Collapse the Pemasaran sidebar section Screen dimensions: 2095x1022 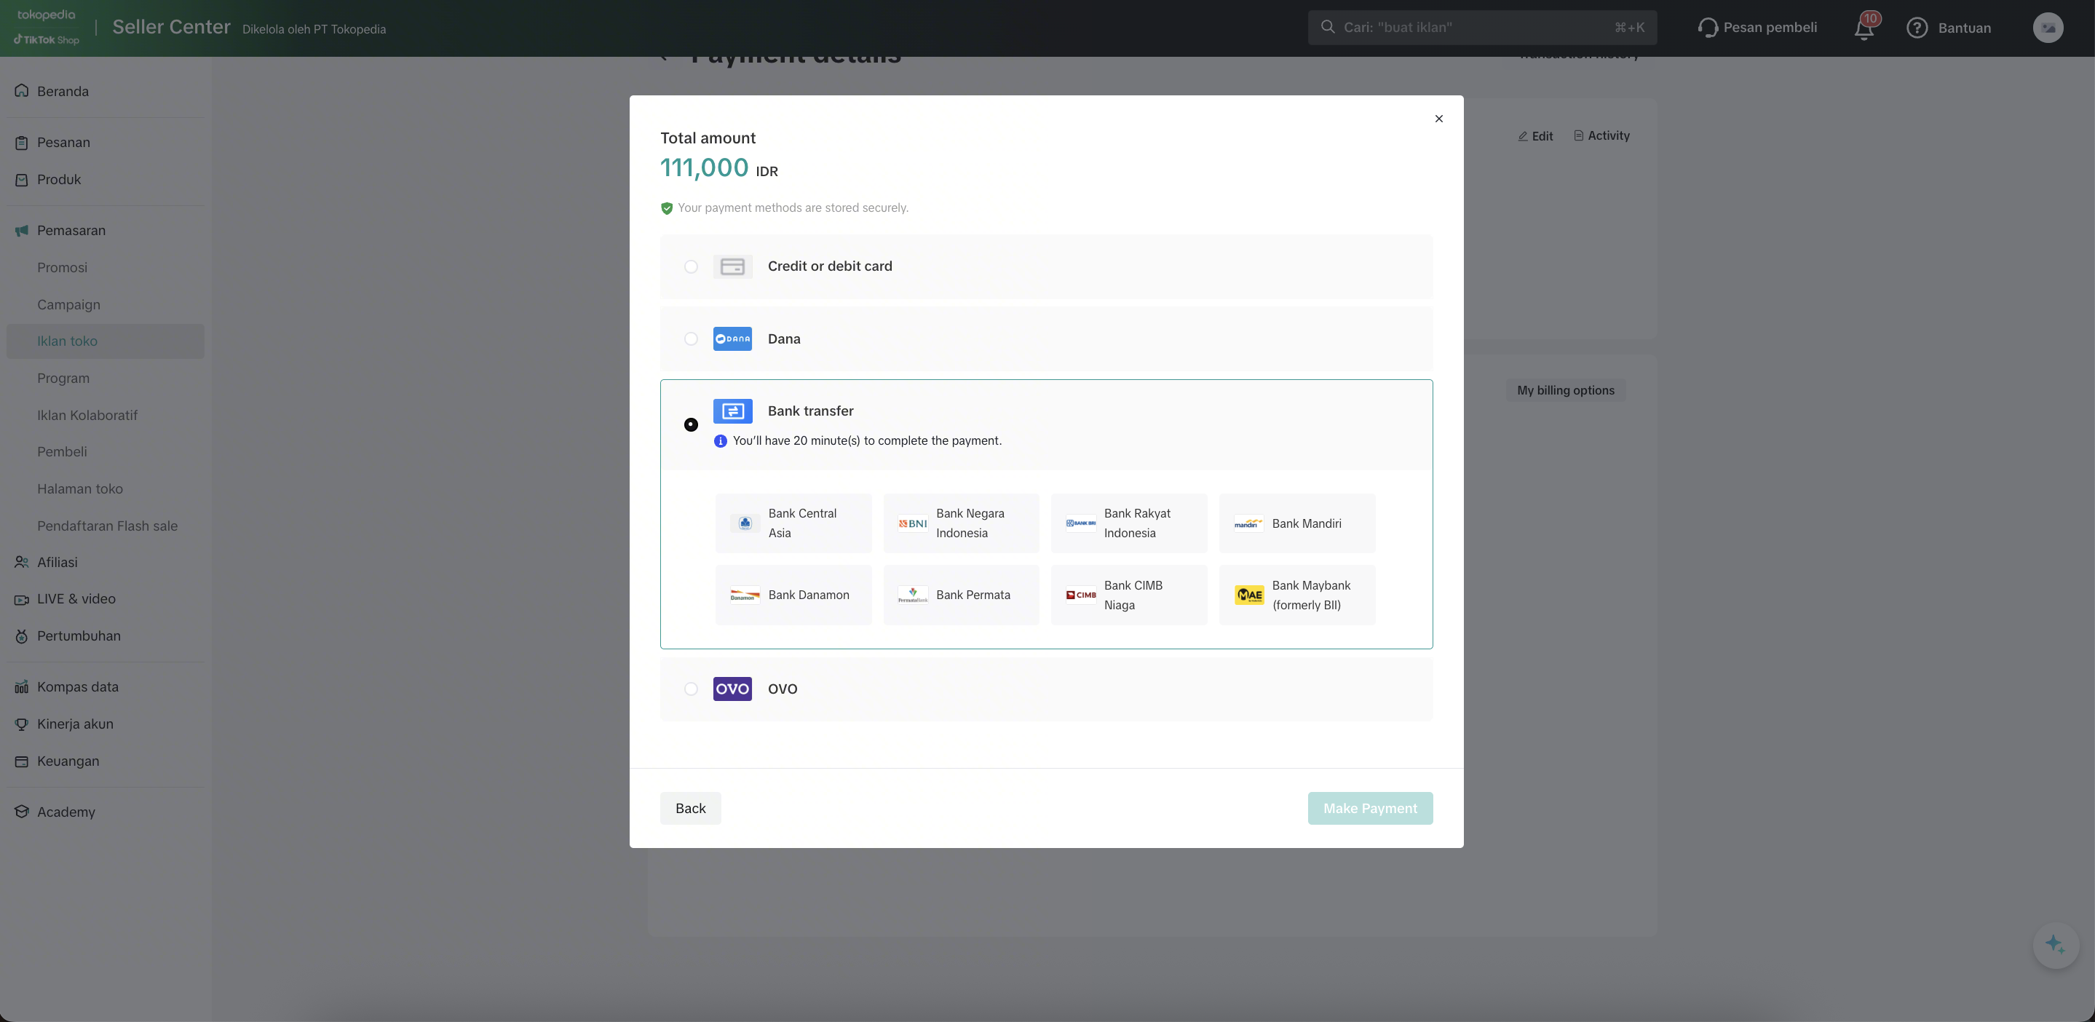[x=71, y=231]
